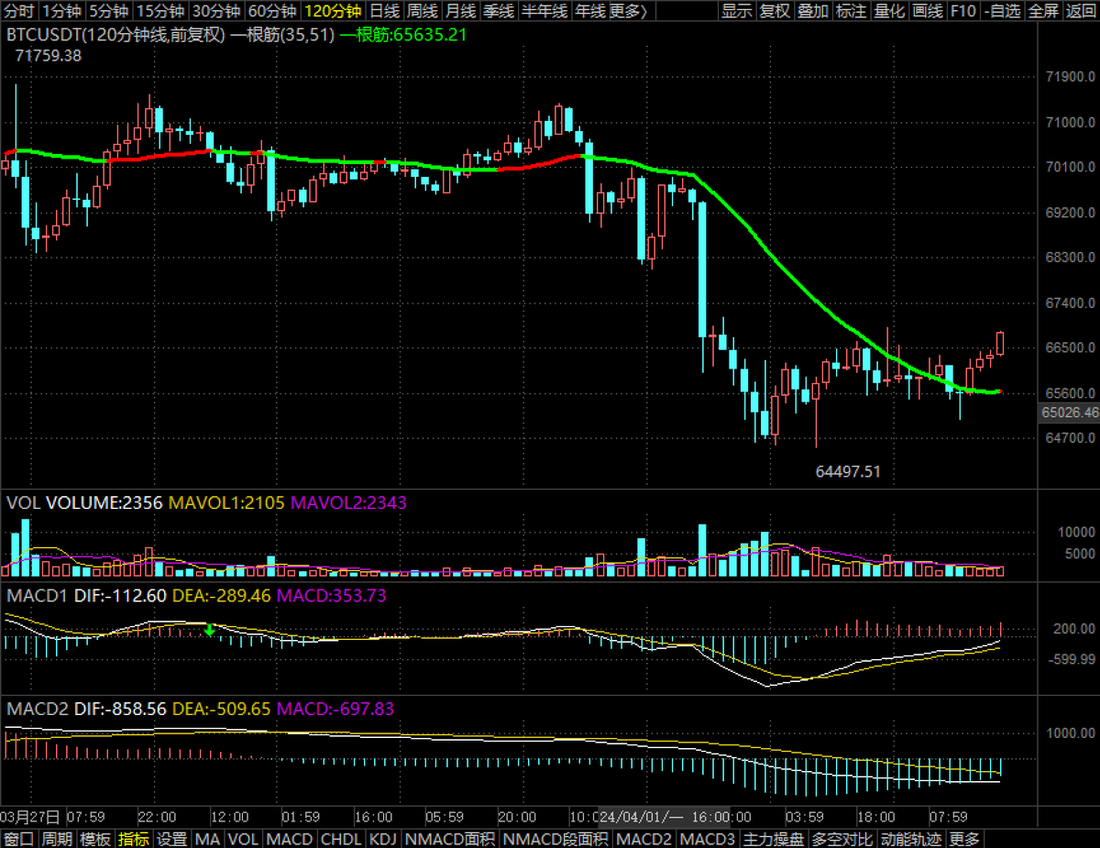This screenshot has width=1100, height=848.
Task: Click the 叠加 overlay button
Action: 813,11
